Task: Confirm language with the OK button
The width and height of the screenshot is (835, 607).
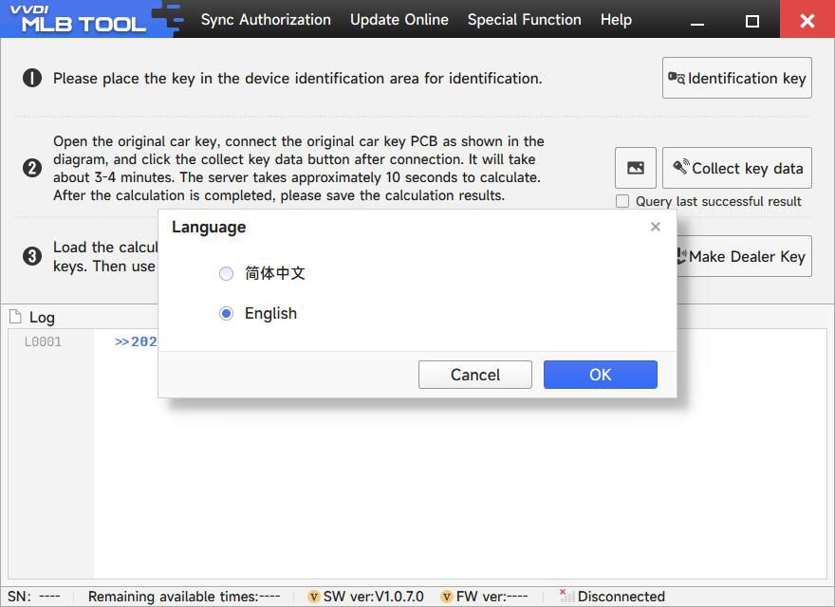Action: pos(600,375)
